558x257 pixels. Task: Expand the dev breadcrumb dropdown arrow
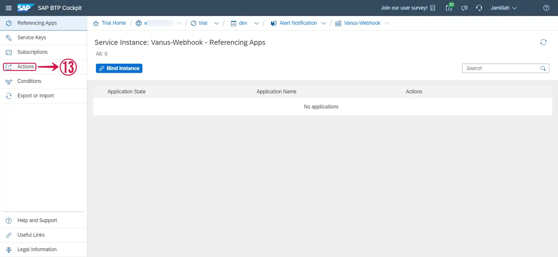click(x=256, y=23)
